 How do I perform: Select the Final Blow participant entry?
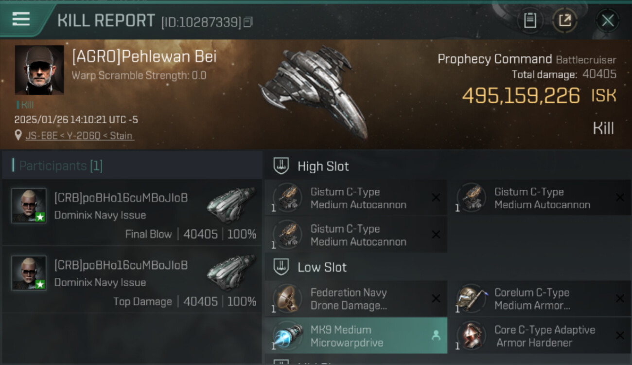132,213
